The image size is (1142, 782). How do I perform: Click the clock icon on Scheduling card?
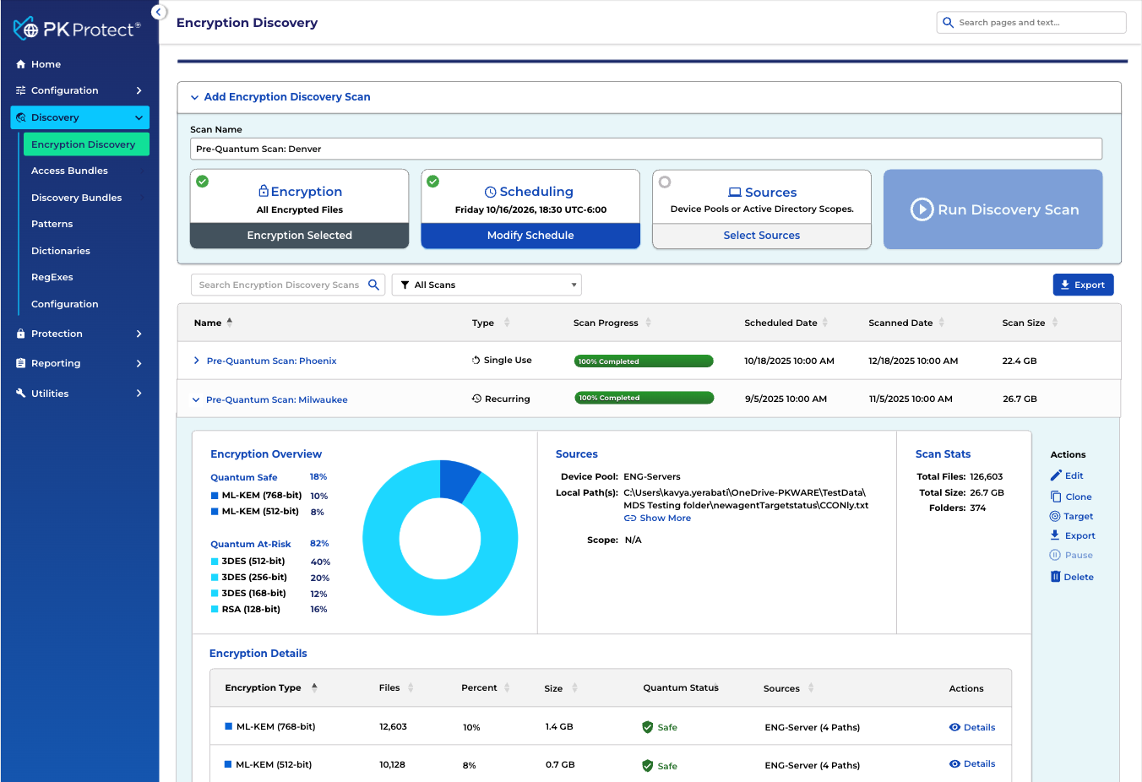click(491, 192)
